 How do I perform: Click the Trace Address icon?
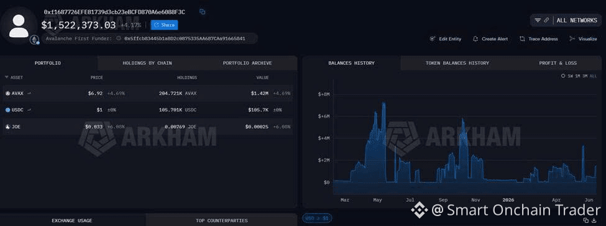point(522,39)
